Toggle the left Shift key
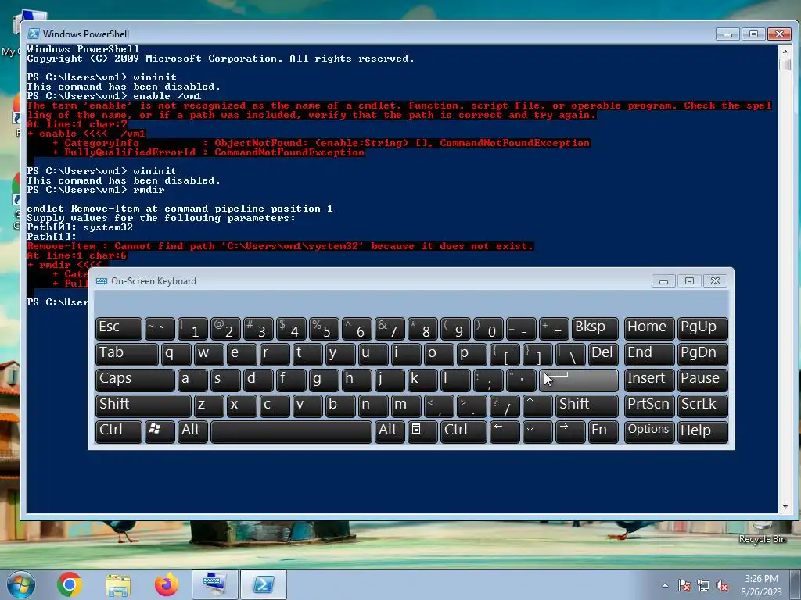Screen dimensions: 801x600 click(x=143, y=405)
